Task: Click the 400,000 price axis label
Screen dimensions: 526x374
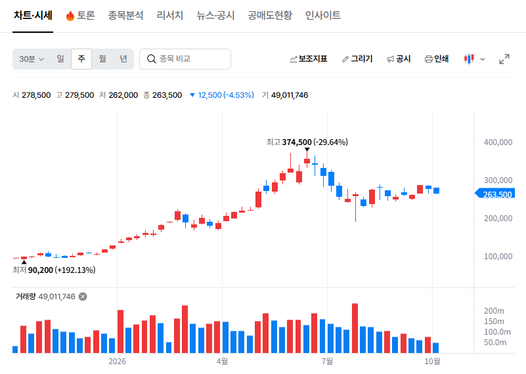Action: click(x=498, y=142)
